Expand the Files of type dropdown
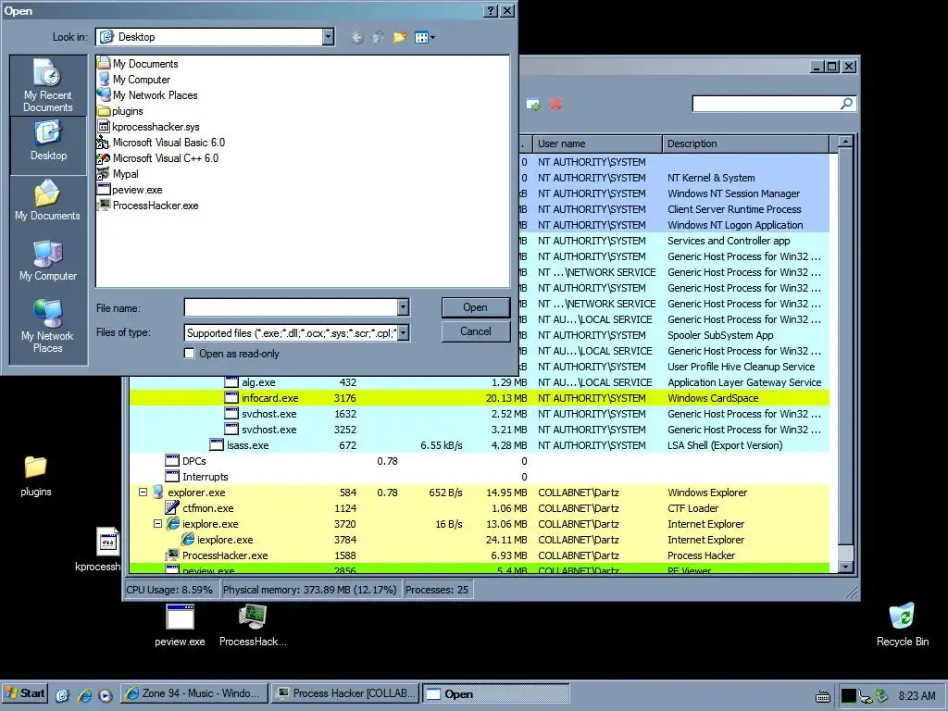The height and width of the screenshot is (711, 948). pos(403,332)
